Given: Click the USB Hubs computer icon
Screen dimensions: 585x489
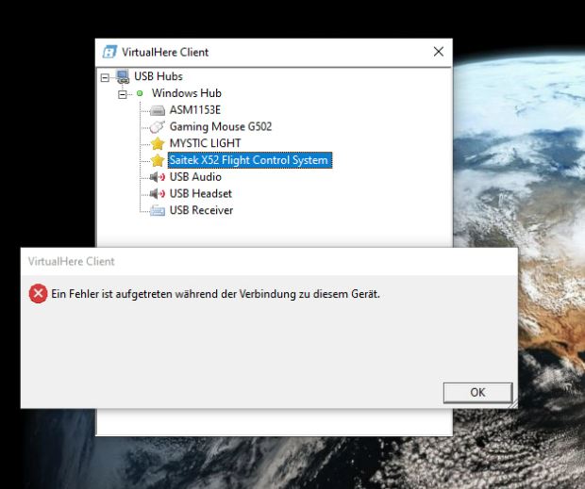Looking at the screenshot, I should pos(123,76).
